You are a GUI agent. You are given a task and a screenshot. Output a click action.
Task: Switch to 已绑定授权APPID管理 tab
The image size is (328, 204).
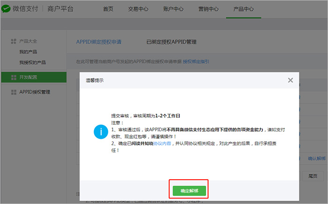pos(171,42)
